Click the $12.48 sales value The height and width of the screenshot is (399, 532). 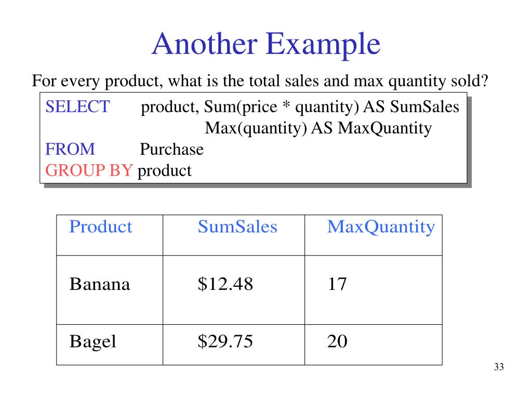click(x=225, y=284)
